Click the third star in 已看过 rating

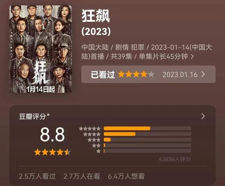tap(136, 74)
